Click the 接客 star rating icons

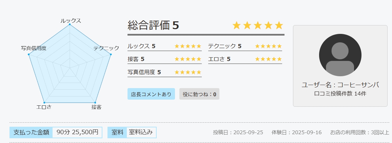tap(188, 59)
